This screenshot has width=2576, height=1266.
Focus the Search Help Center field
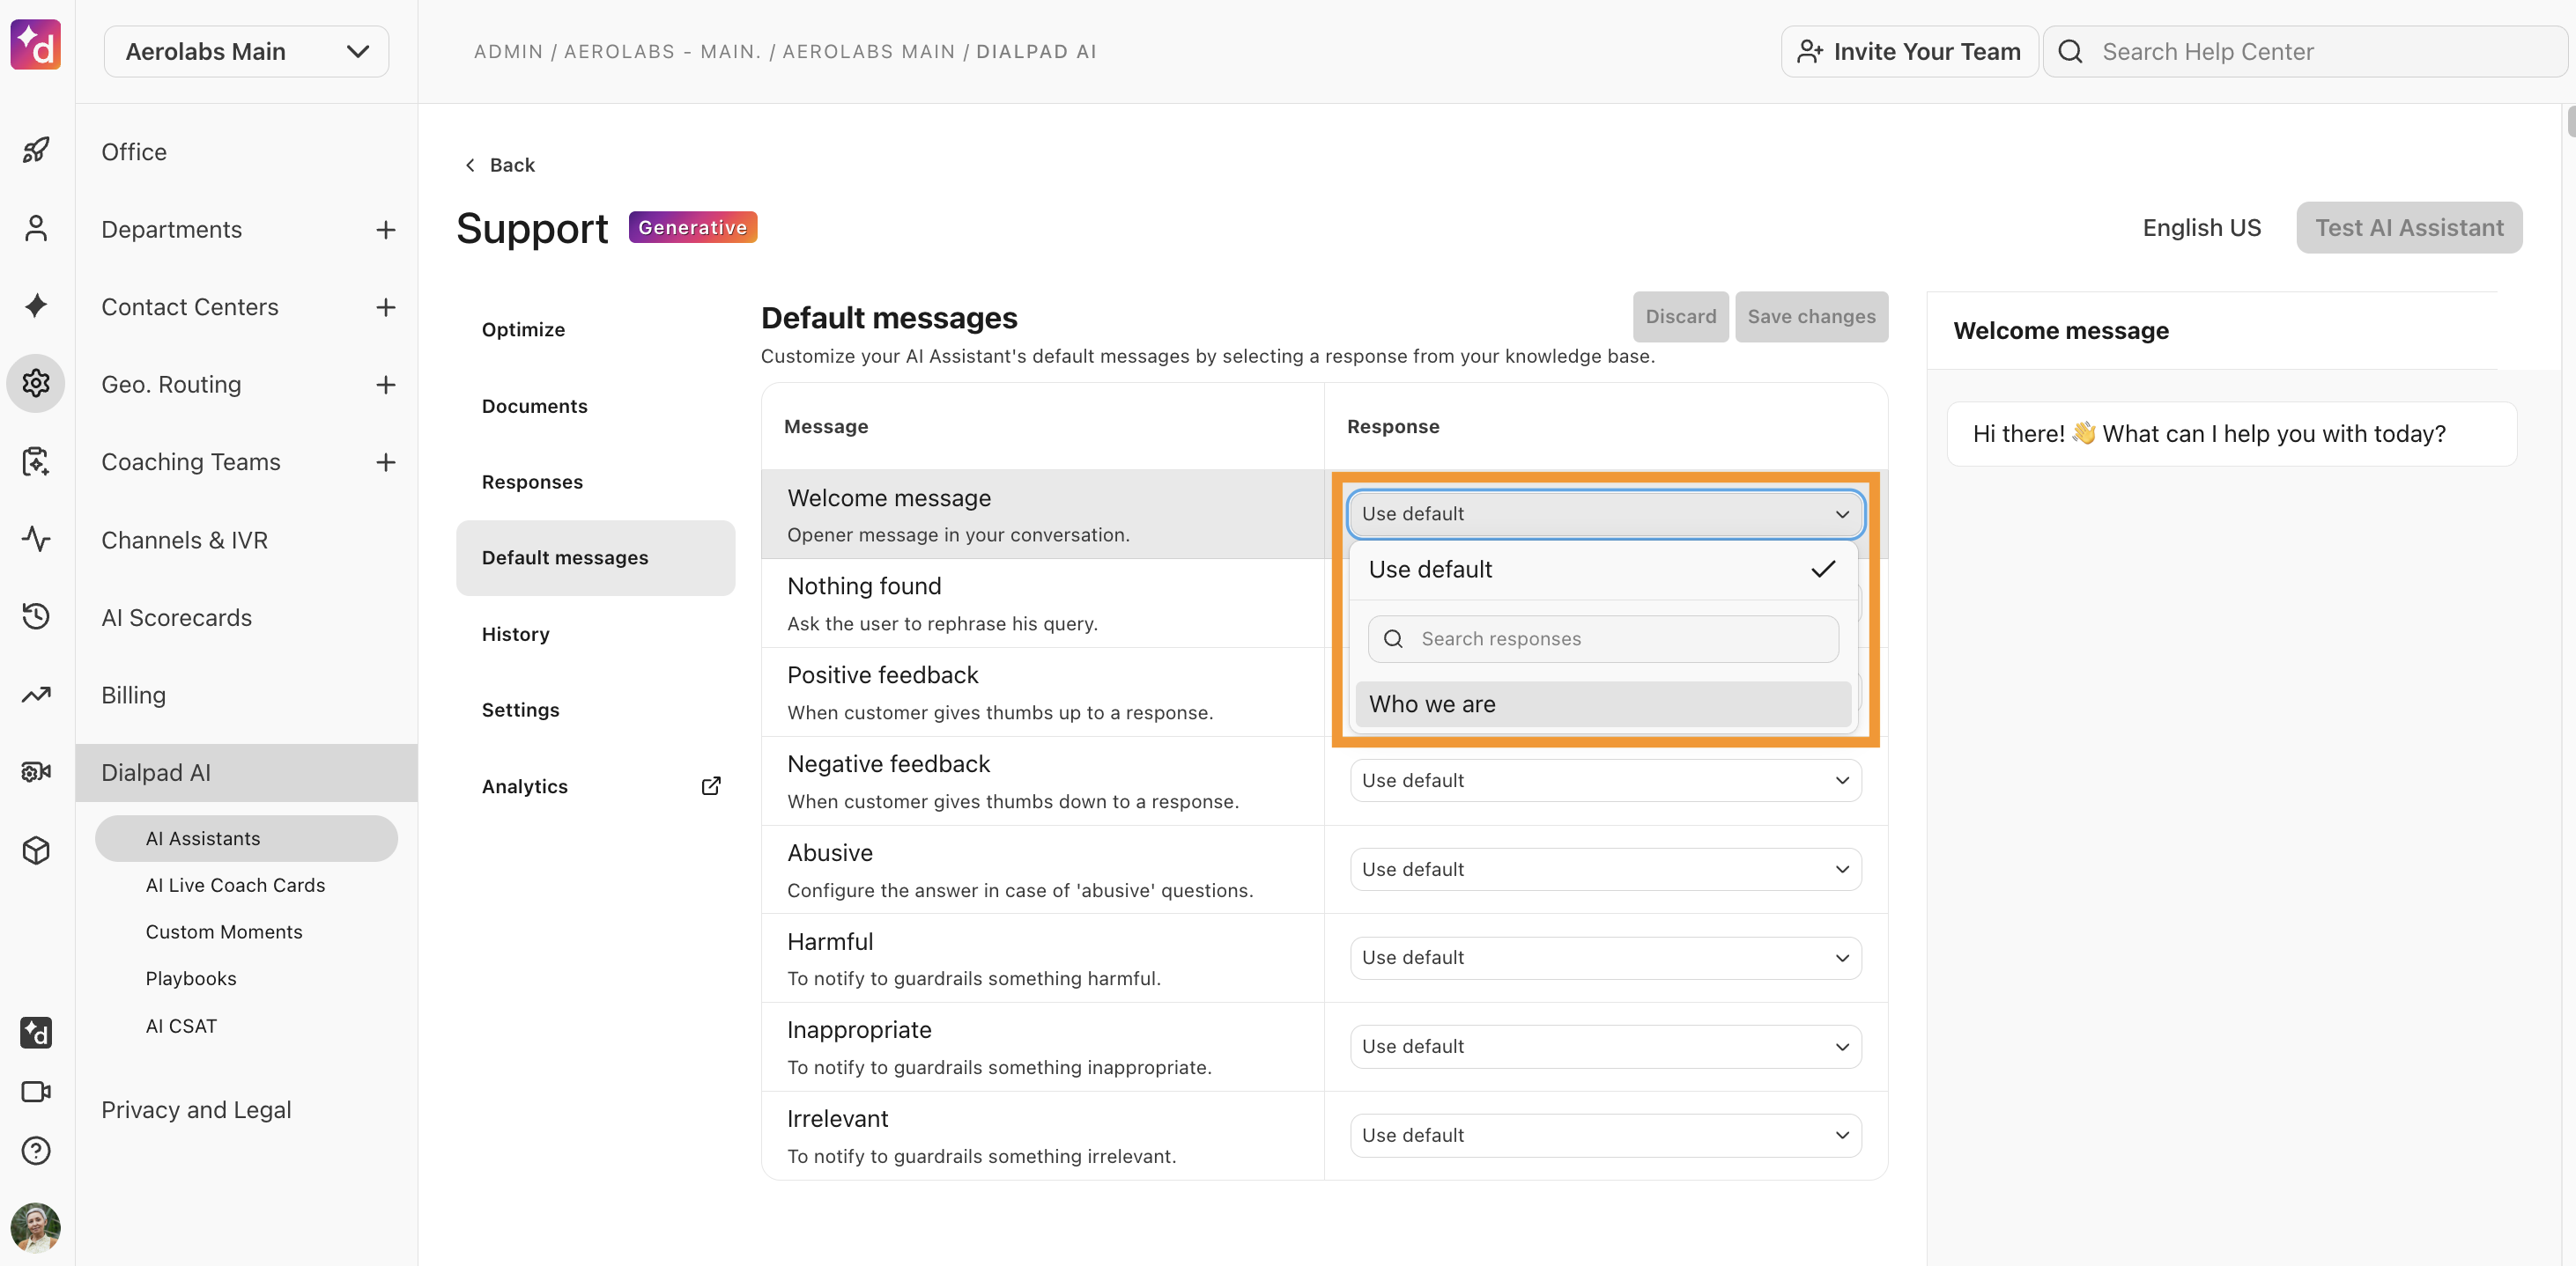(2305, 52)
